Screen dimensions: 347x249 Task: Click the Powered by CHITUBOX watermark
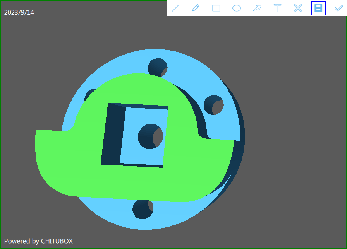point(38,241)
